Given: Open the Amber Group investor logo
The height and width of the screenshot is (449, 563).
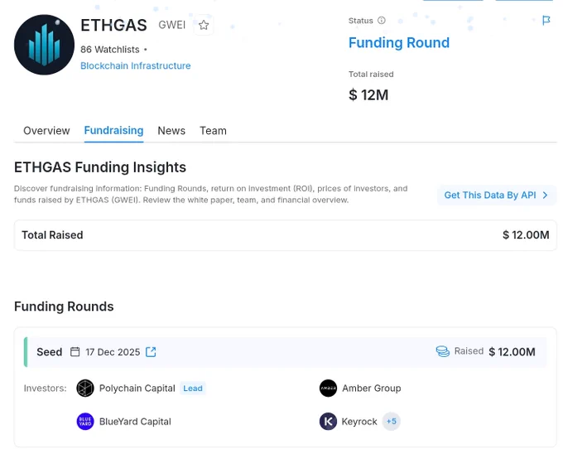Looking at the screenshot, I should pyautogui.click(x=328, y=389).
